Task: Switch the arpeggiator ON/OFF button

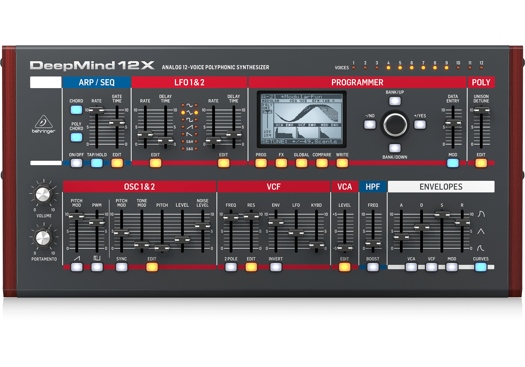Action: [76, 163]
